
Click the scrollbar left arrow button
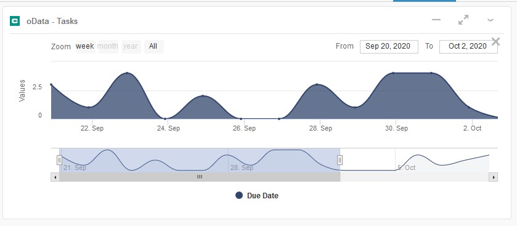click(x=55, y=177)
